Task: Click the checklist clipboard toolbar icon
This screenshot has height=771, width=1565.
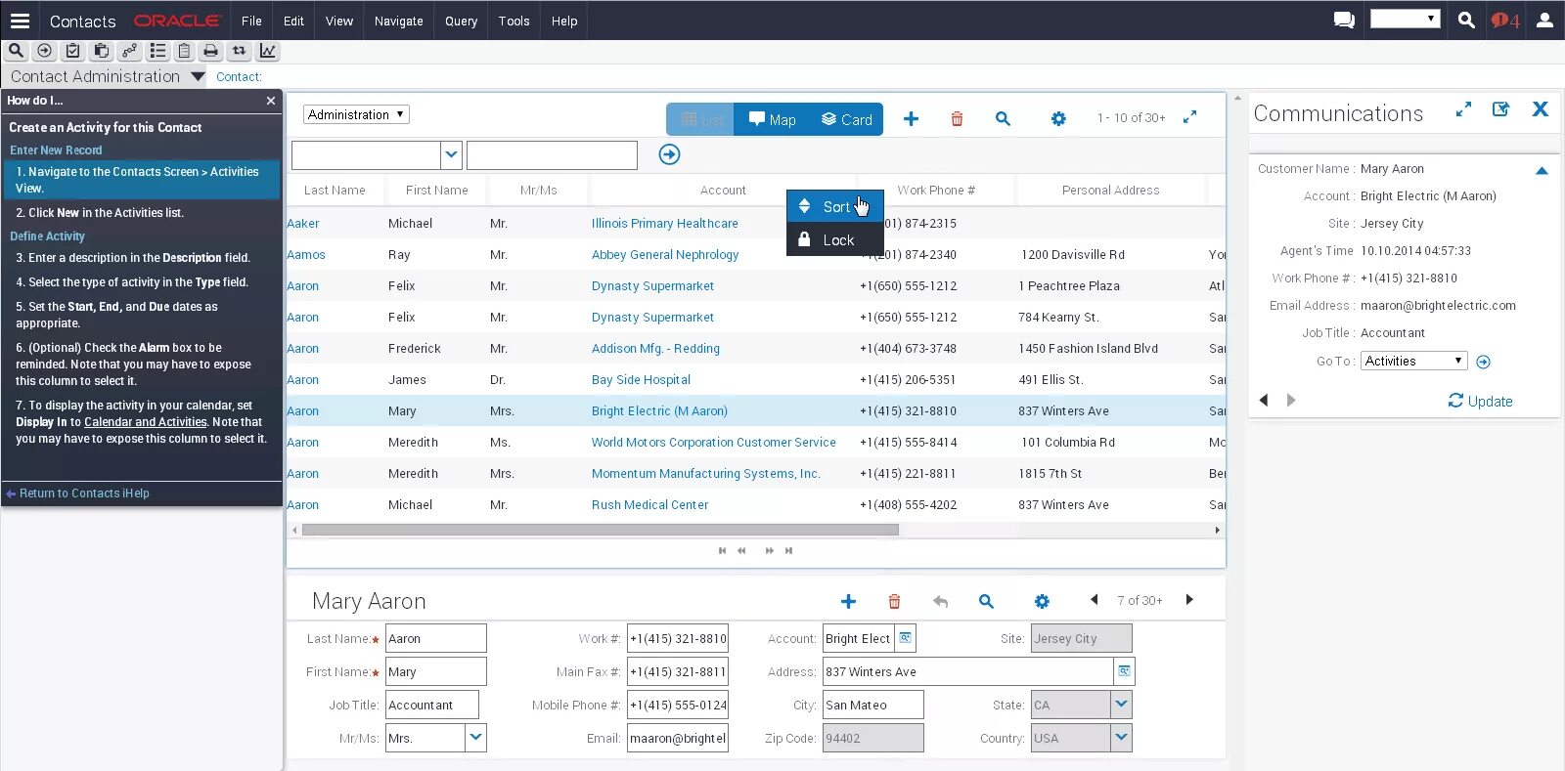Action: [72, 51]
